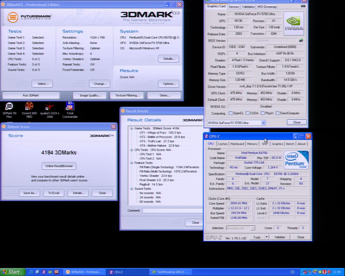Screen dimensions: 345x276
Task: Open the Processor #1 selection dropdown
Action: 253,228
